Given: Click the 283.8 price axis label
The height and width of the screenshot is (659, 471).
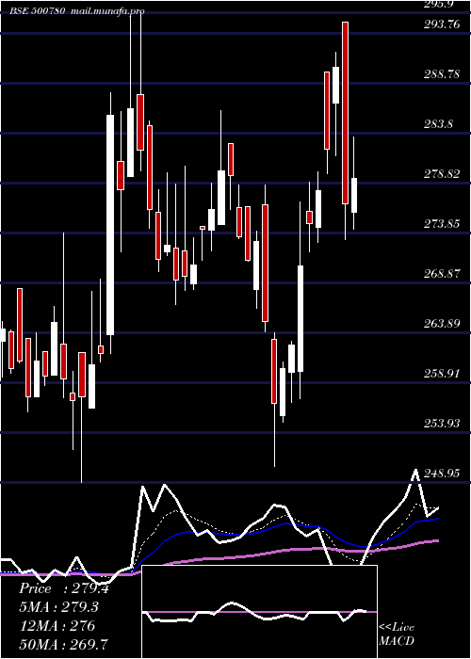Looking at the screenshot, I should pos(439,124).
